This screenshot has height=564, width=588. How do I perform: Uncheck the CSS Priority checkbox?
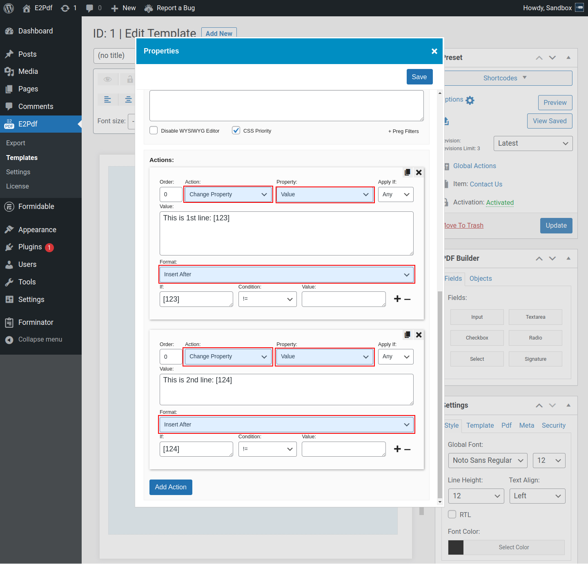point(236,131)
